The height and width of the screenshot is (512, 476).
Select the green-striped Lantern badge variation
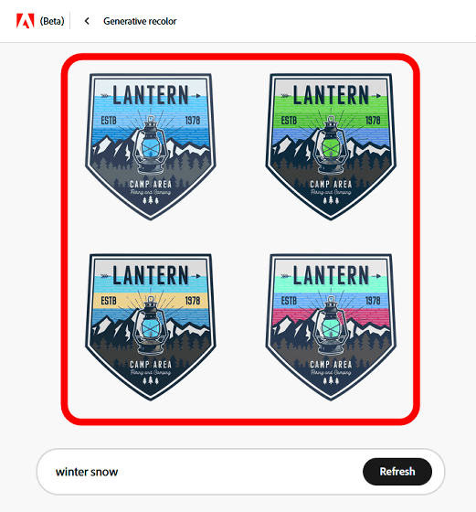pos(331,146)
